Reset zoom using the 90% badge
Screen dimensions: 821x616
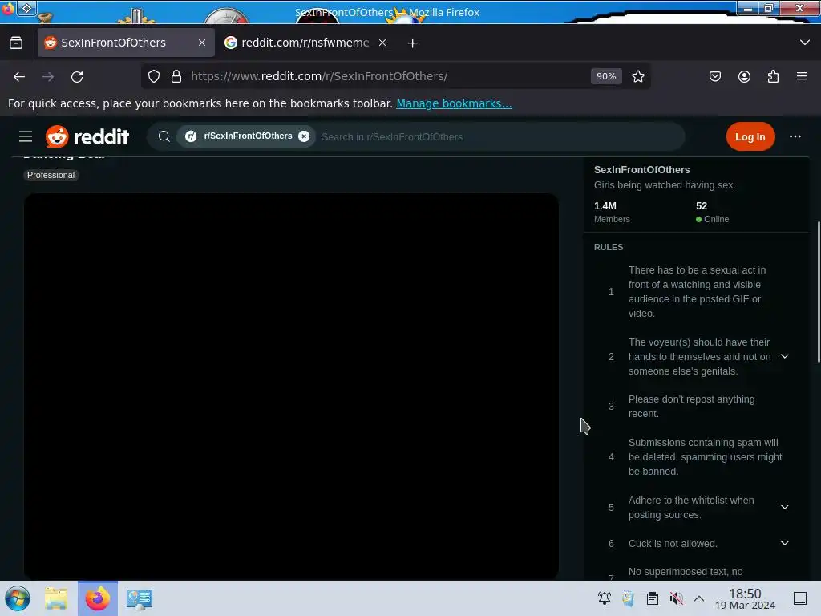[606, 76]
